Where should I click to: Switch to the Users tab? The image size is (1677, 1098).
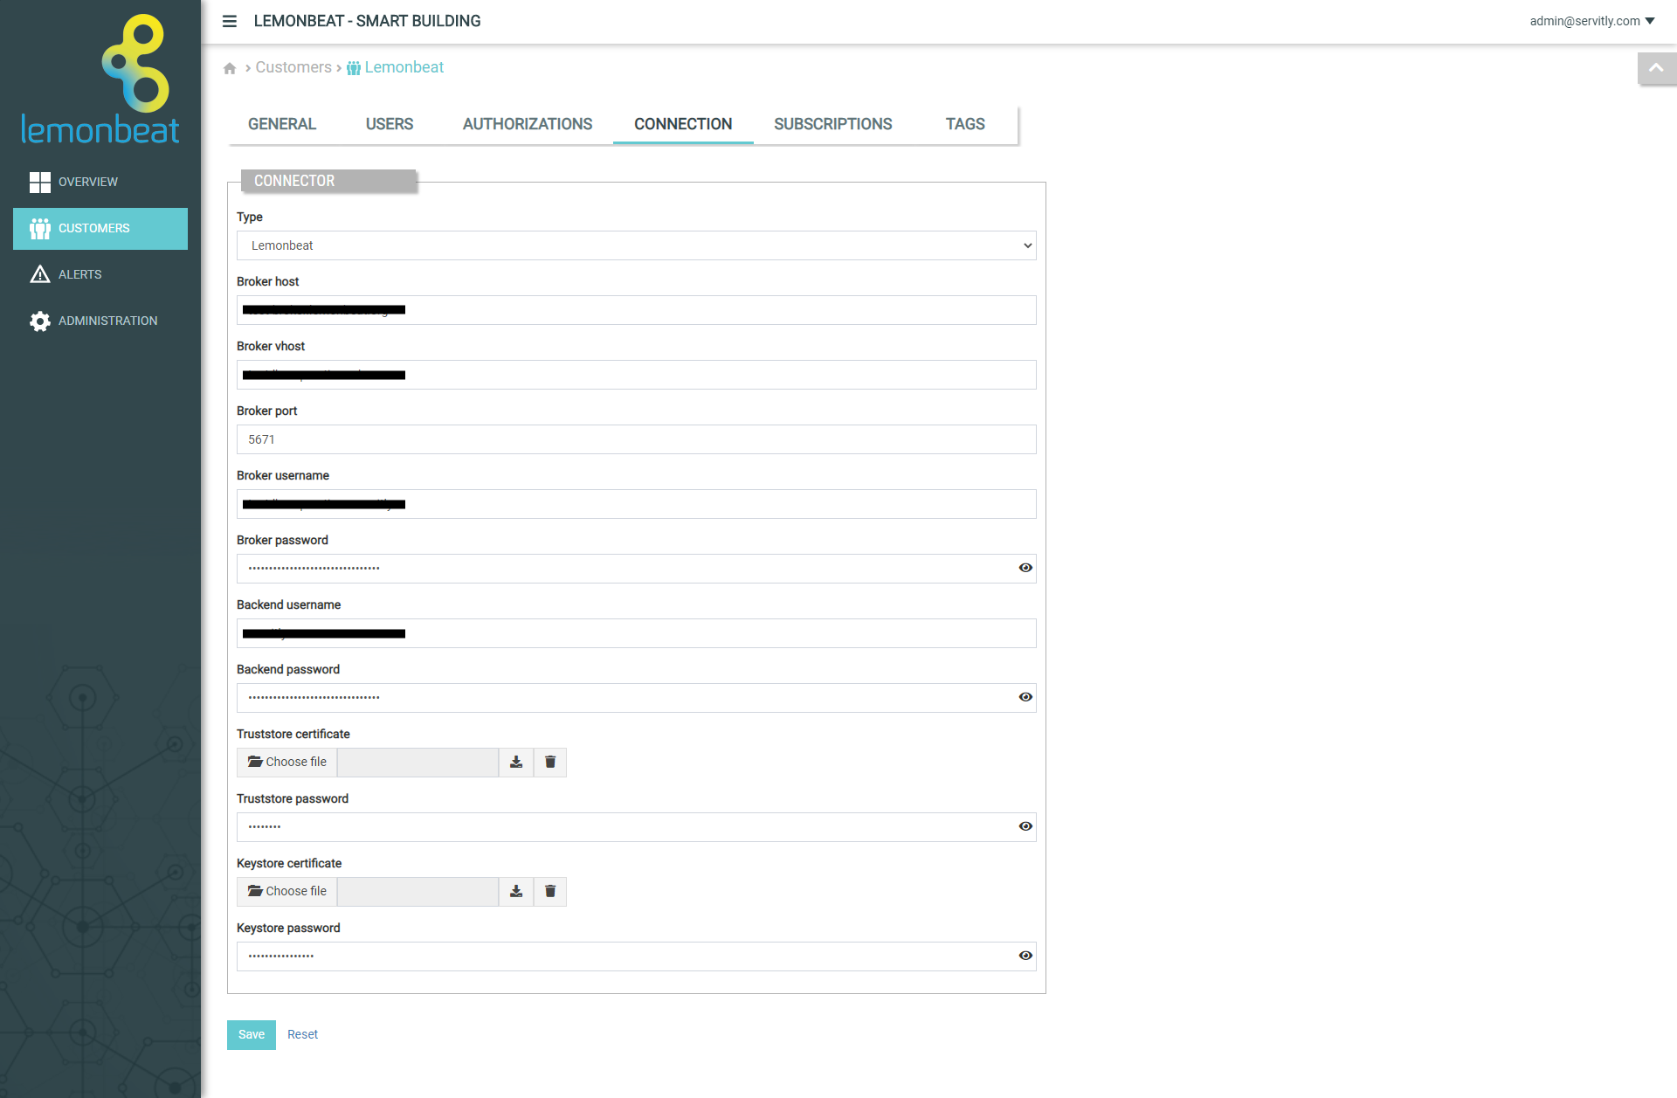[x=390, y=124]
